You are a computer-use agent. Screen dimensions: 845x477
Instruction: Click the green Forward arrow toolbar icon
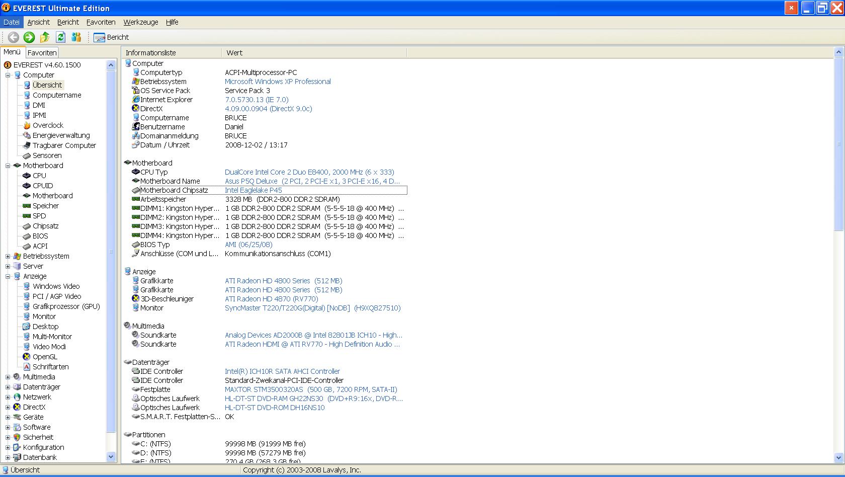29,37
